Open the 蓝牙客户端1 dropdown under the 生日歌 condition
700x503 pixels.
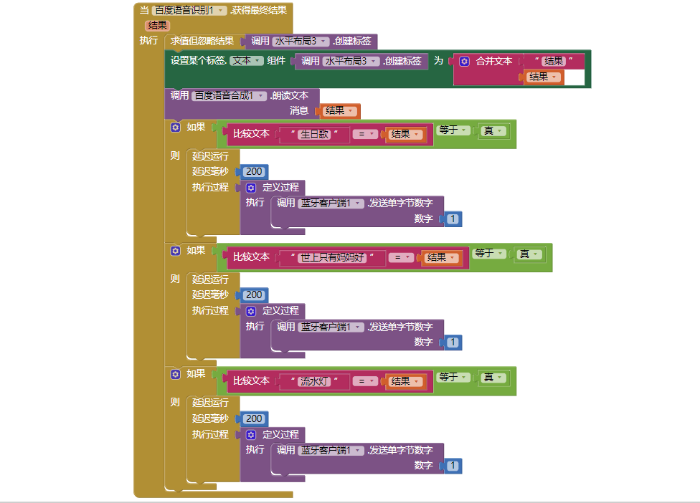tap(331, 203)
